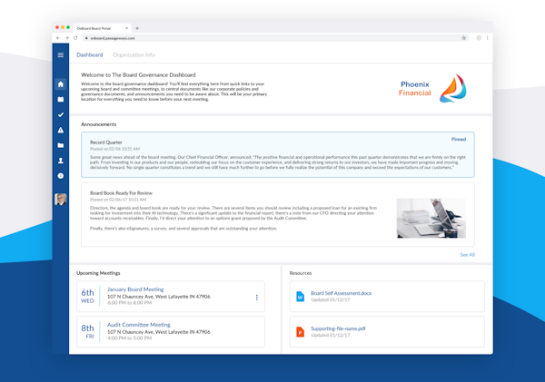
Task: Open the hamburger menu in sidebar
Action: point(61,55)
